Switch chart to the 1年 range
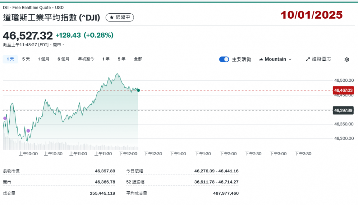Viewport: 358px width, 205px height. [106, 59]
